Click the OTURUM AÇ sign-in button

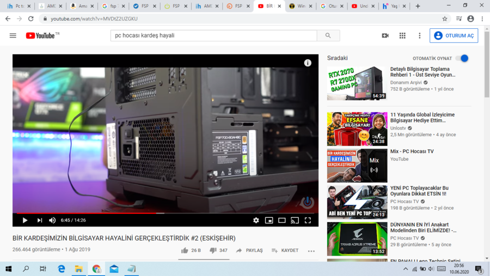[454, 35]
